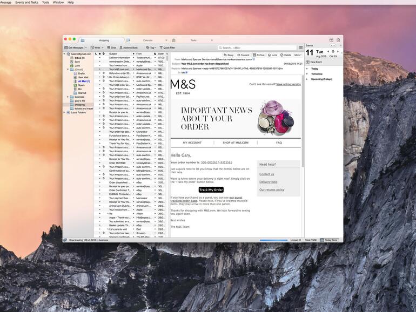Open the Delivery help link

pos(268,182)
